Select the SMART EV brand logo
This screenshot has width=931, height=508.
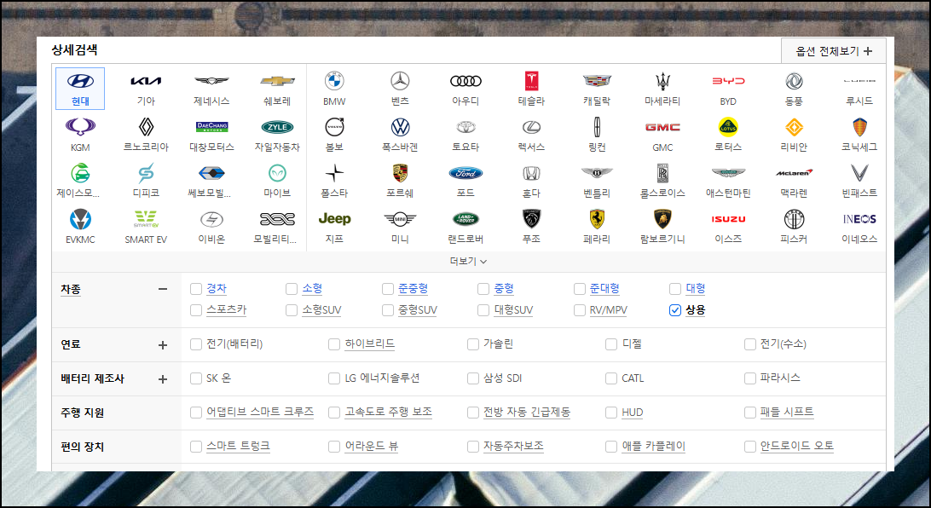[x=146, y=219]
